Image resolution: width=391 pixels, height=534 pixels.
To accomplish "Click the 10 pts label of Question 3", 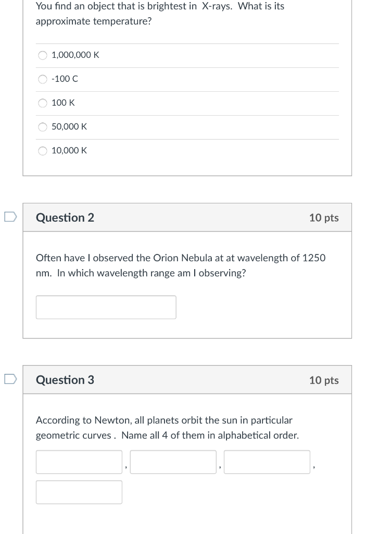I will click(324, 380).
